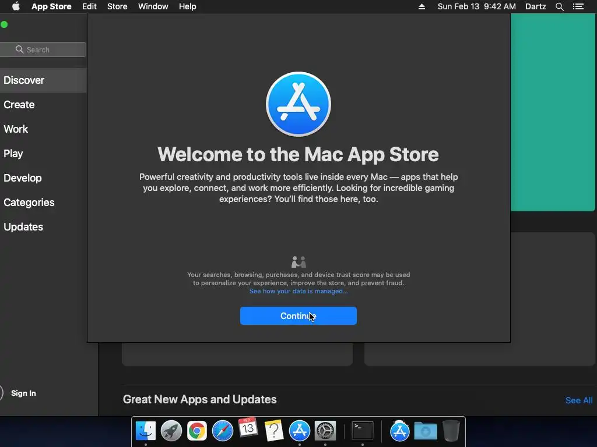Open the Store menu
The width and height of the screenshot is (597, 447).
coord(117,6)
